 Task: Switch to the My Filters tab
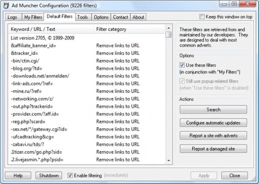pyautogui.click(x=33, y=17)
